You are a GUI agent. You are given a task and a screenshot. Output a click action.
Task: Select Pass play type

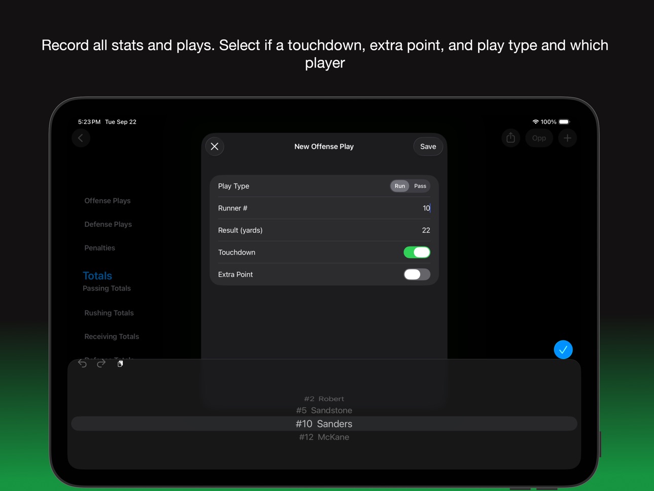[x=420, y=186]
